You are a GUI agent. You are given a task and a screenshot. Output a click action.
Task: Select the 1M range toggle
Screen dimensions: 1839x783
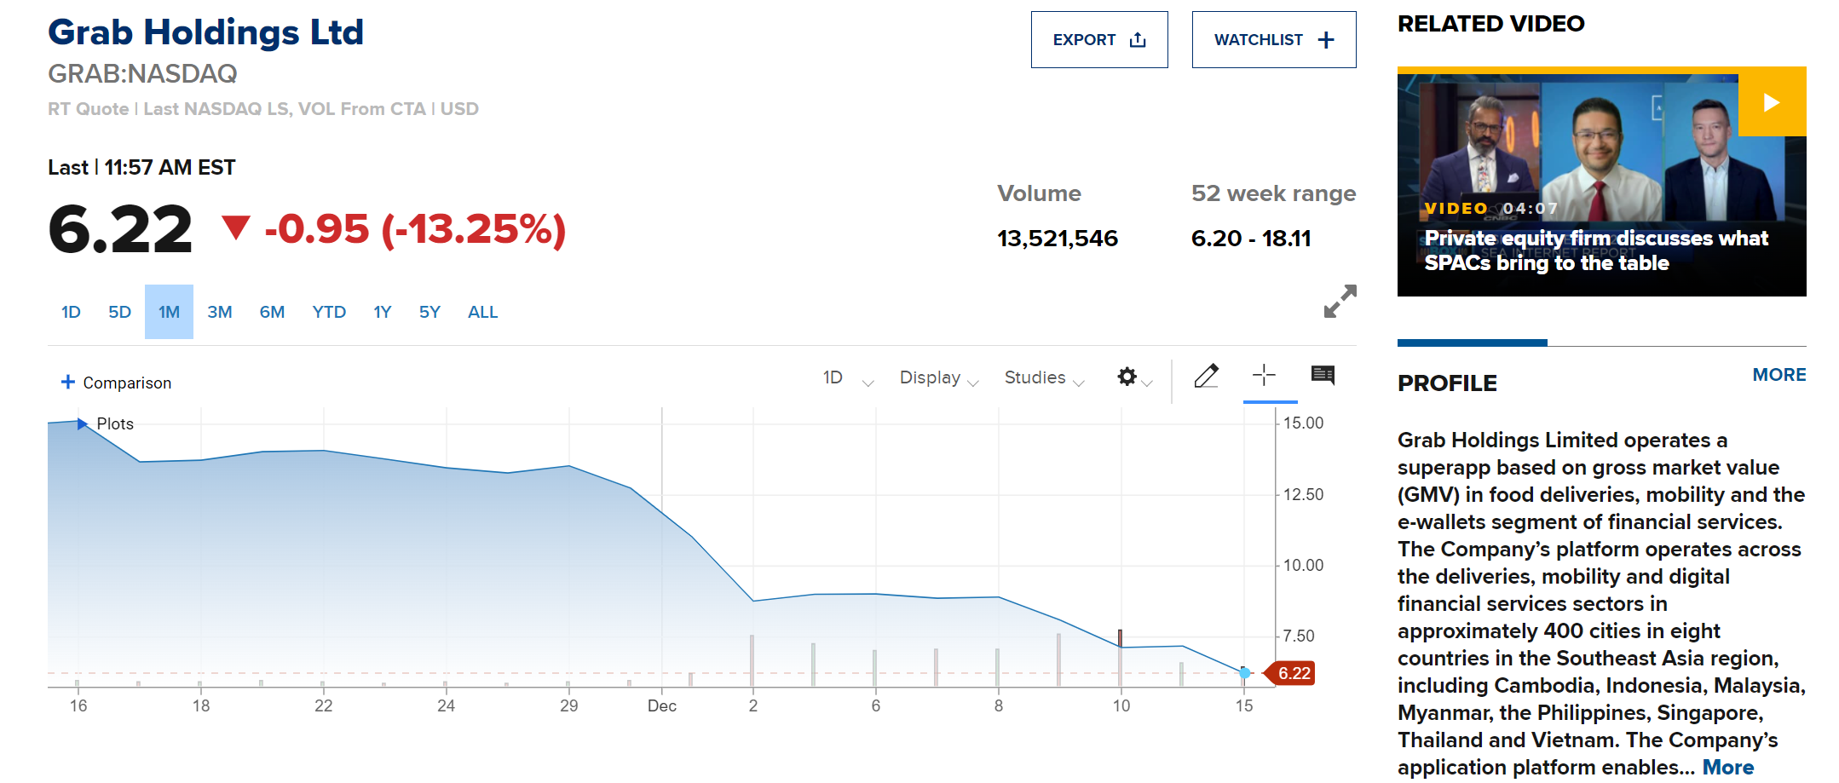(169, 312)
